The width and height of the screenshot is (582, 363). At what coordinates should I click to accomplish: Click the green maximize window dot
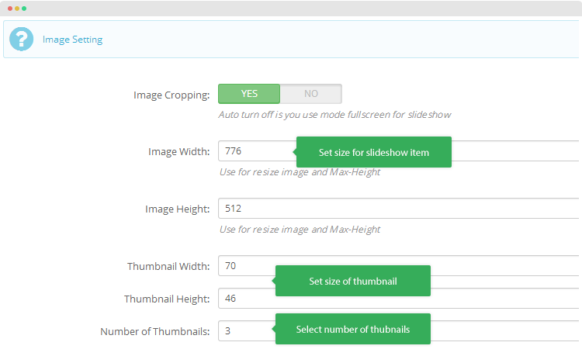tap(24, 8)
